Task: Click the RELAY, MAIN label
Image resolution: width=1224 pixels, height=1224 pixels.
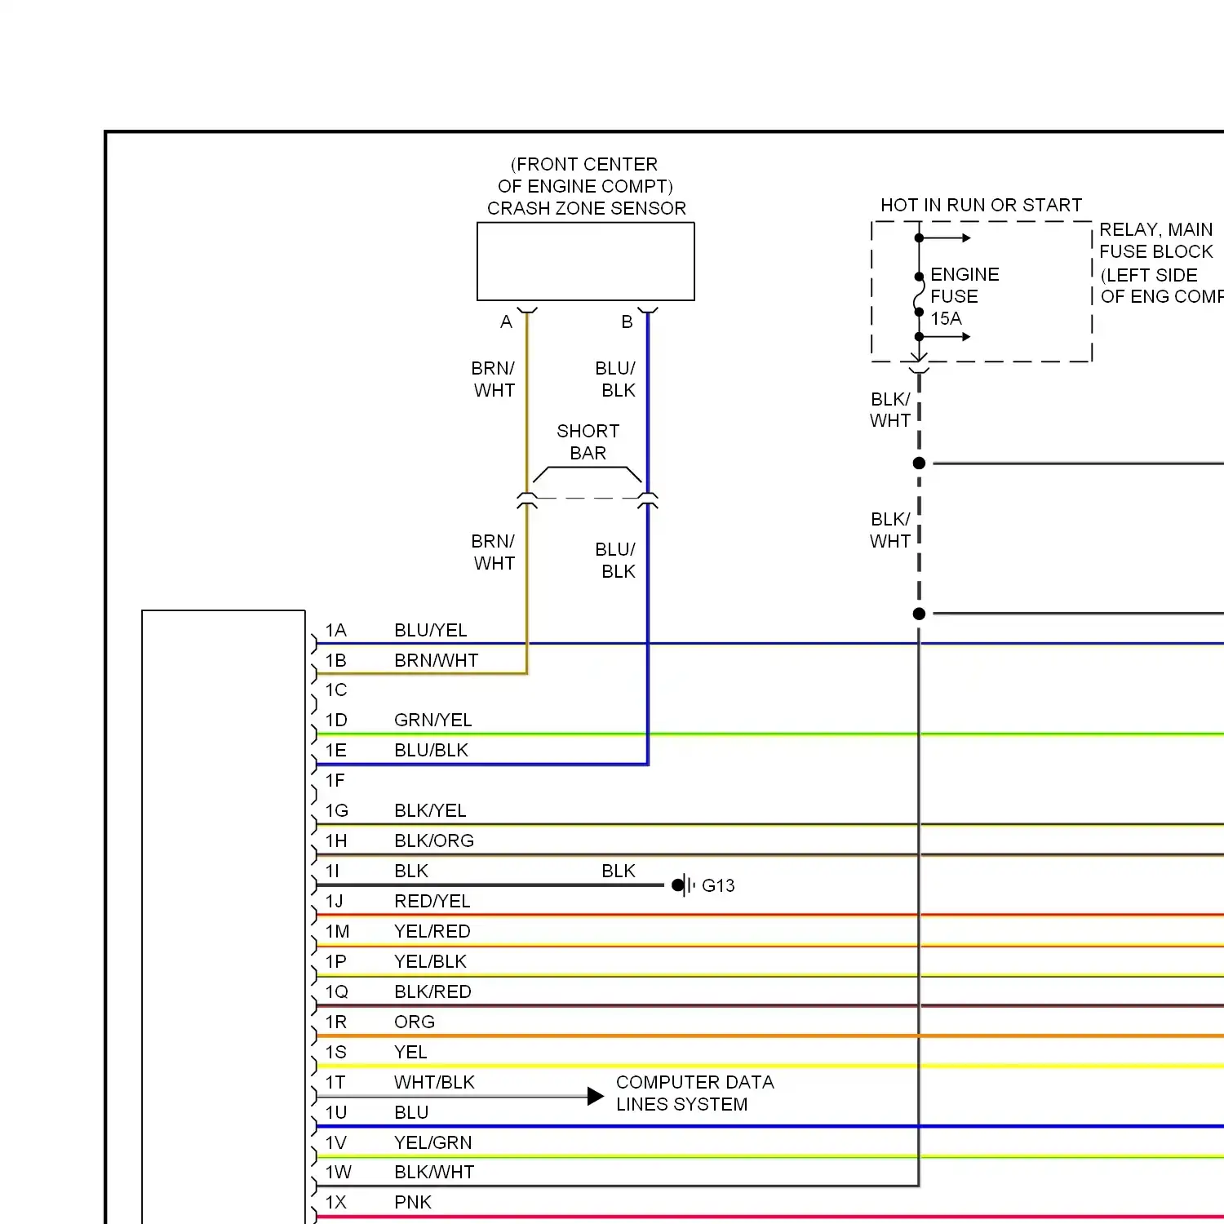Action: (x=1155, y=229)
